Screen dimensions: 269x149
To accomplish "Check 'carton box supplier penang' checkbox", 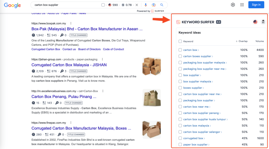I will click(x=180, y=113).
